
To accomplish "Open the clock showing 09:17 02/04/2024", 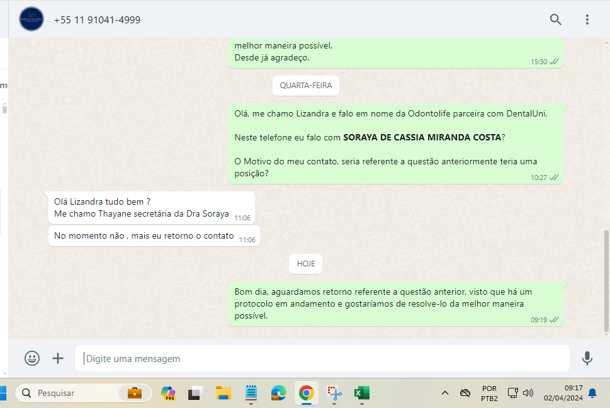I will pyautogui.click(x=563, y=394).
